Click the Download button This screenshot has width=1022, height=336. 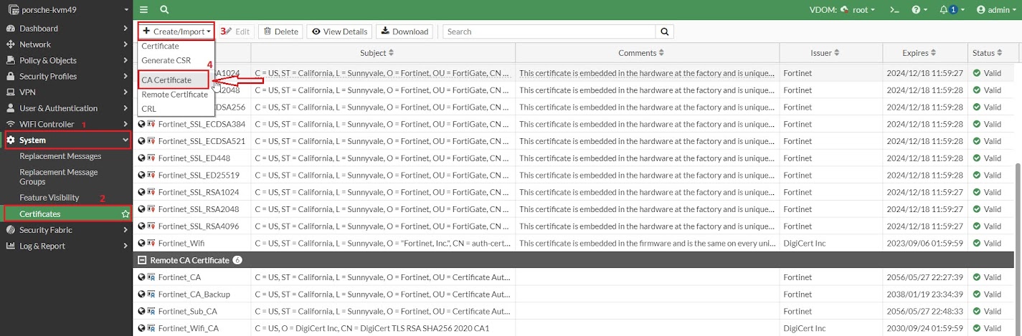pyautogui.click(x=404, y=32)
